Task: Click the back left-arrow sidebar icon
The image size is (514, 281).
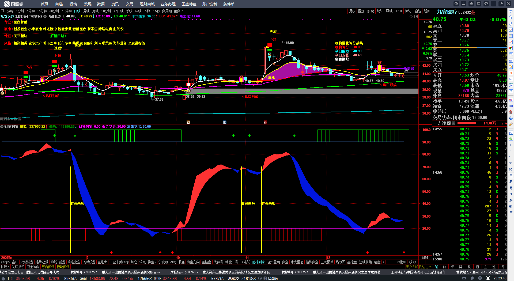Action: 511,11
